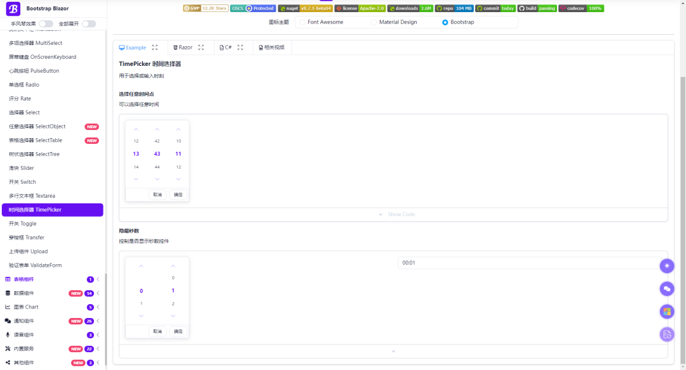The height and width of the screenshot is (370, 686).
Task: Open the 相关视频 tab
Action: click(x=271, y=48)
